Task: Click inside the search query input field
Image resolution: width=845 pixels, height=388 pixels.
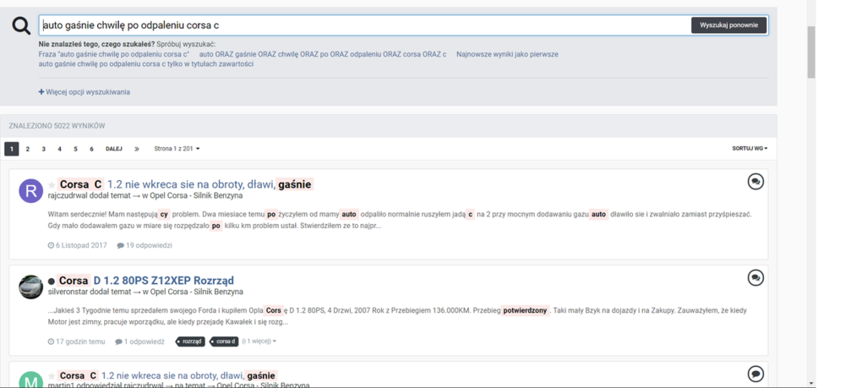Action: (363, 25)
